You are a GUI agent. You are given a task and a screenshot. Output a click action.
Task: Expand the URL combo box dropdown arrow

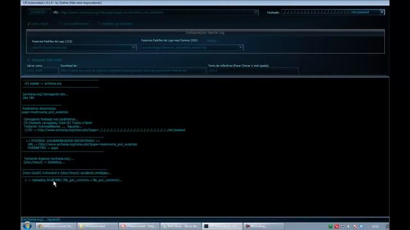click(256, 12)
